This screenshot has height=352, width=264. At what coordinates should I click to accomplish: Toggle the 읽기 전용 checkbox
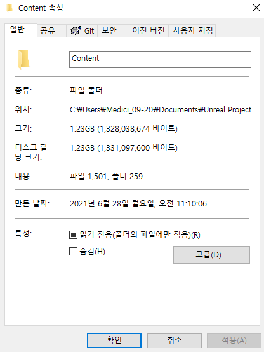point(73,235)
